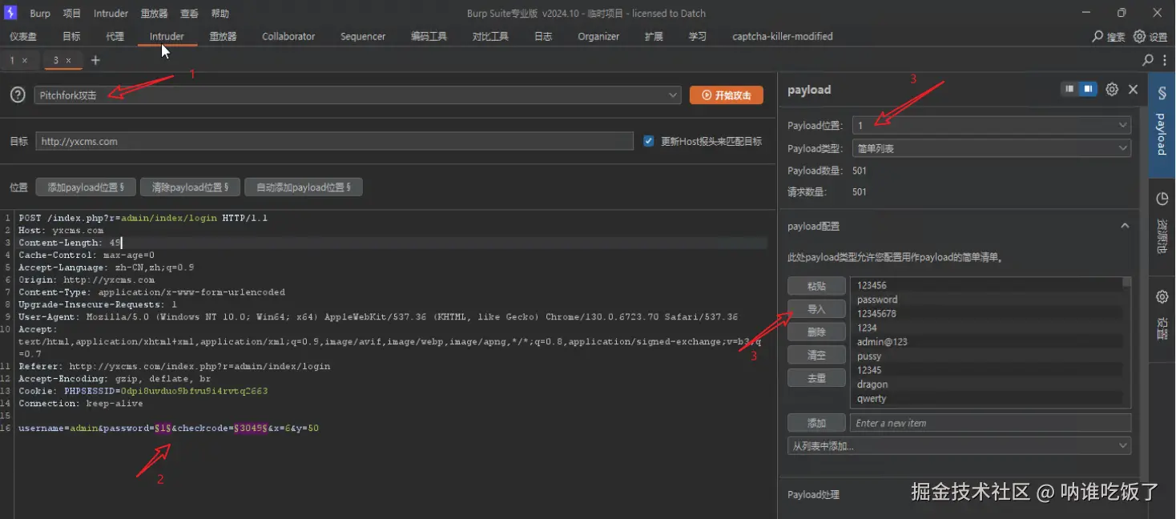The height and width of the screenshot is (519, 1176).
Task: Click the 清除payload位置§ button
Action: (190, 187)
